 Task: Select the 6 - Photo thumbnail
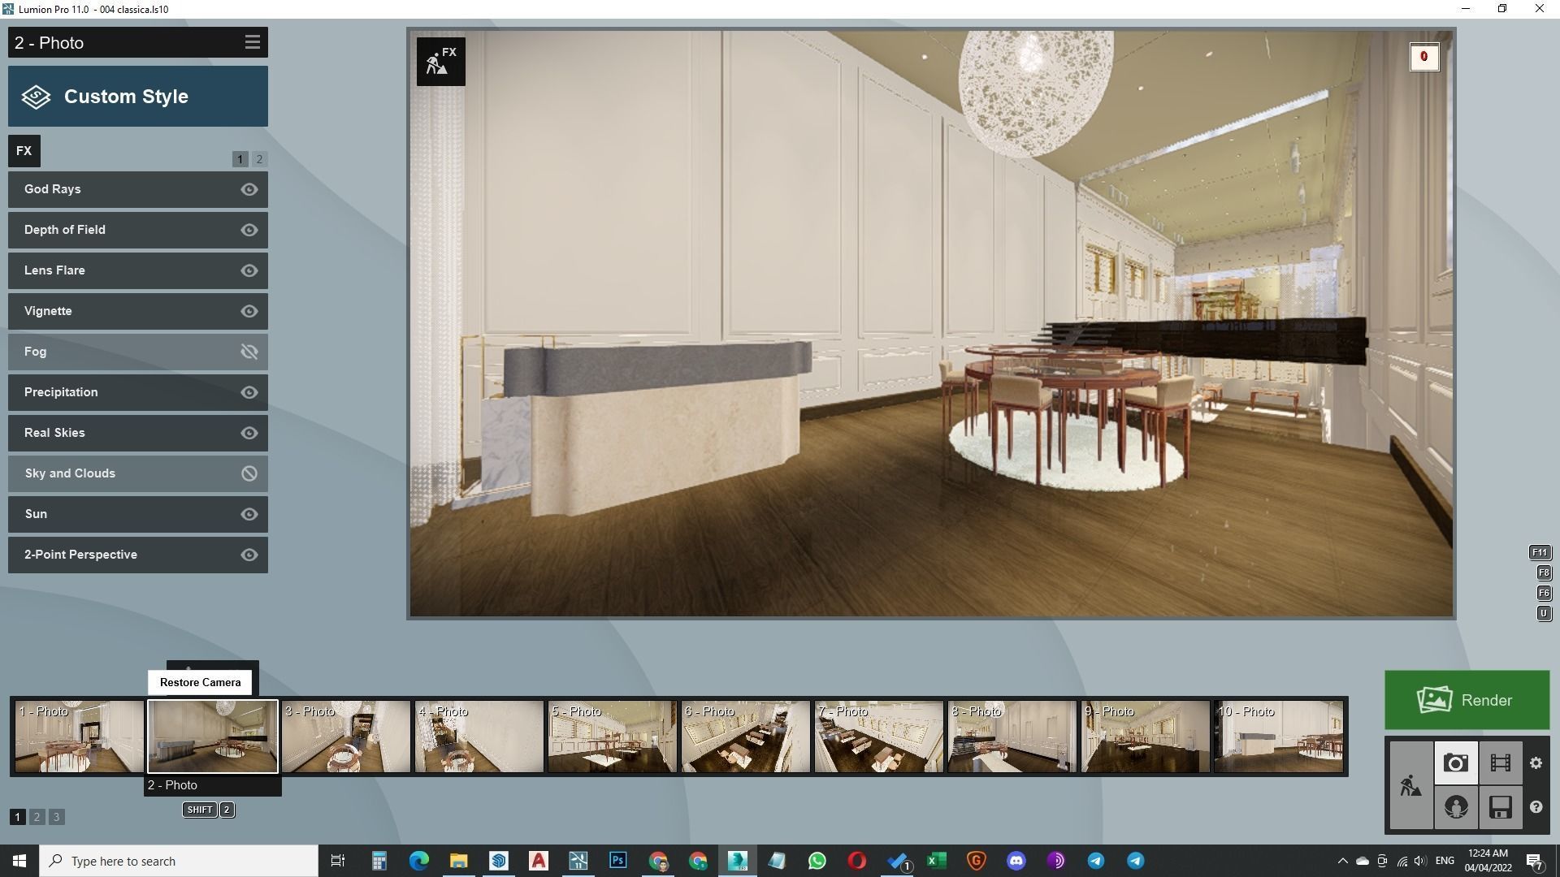(746, 737)
